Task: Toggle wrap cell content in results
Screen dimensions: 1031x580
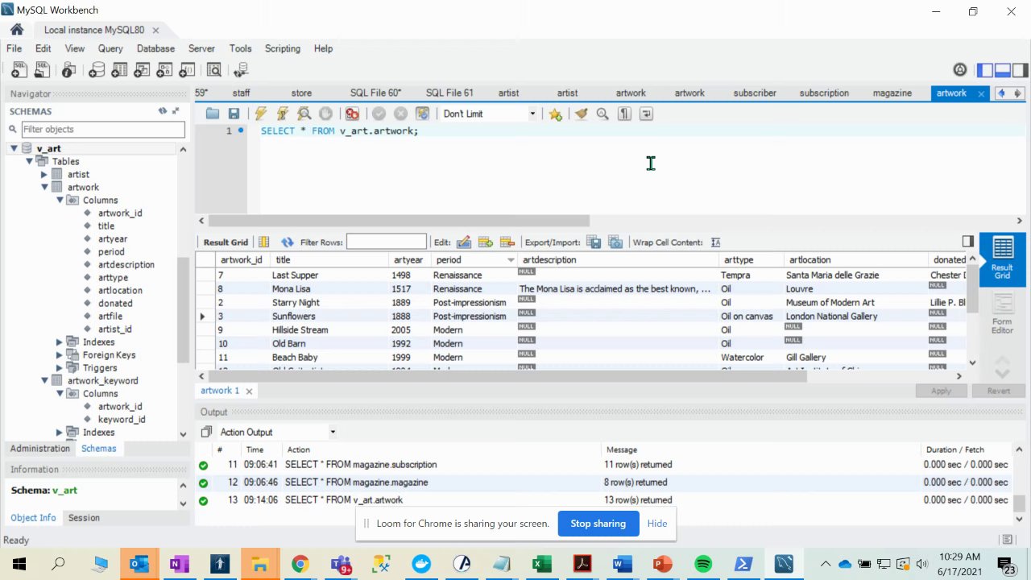Action: pyautogui.click(x=715, y=242)
